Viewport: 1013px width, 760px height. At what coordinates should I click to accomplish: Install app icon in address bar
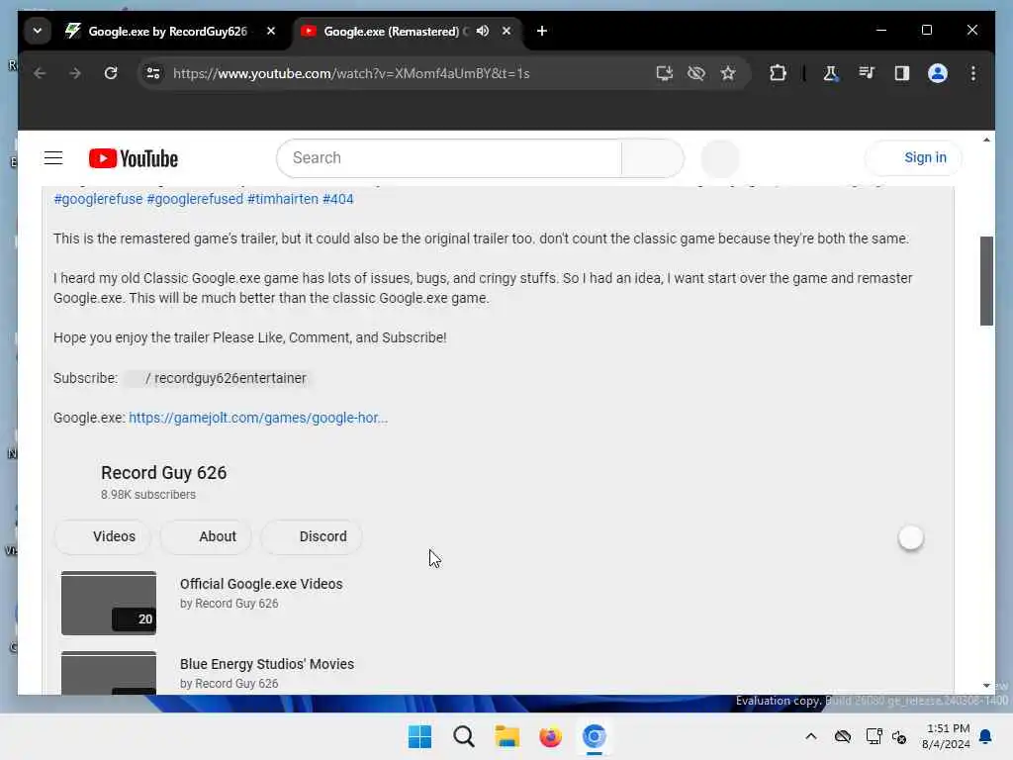[x=664, y=73]
